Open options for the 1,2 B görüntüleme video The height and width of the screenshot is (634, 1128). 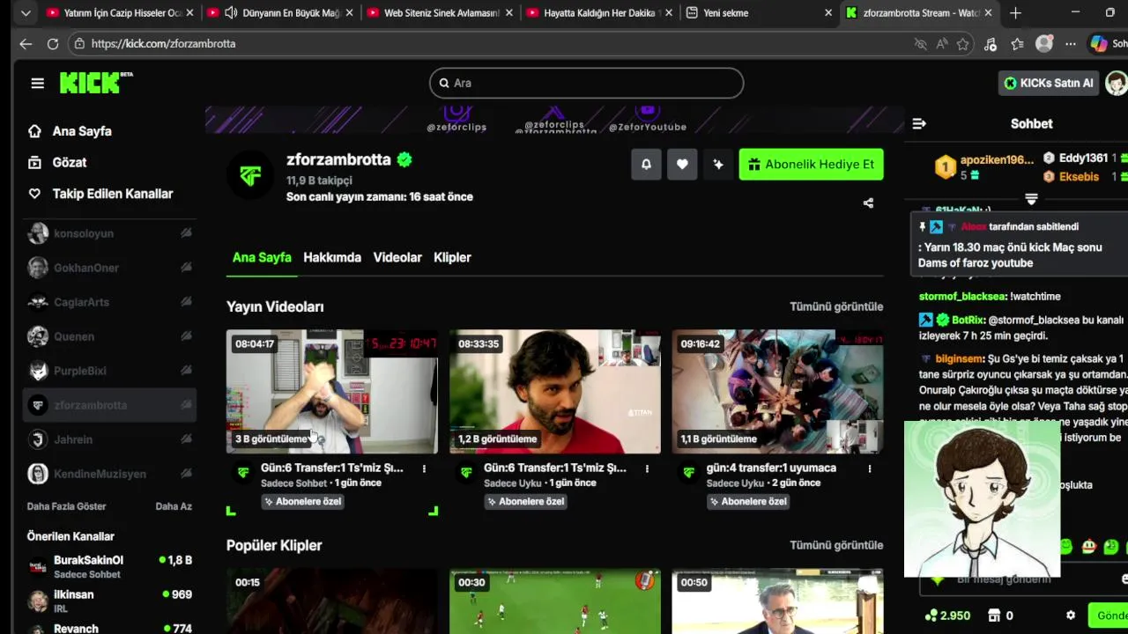click(647, 468)
